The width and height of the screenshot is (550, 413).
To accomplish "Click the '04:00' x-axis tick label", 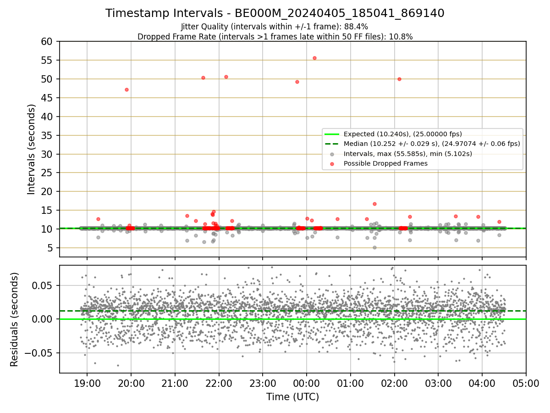I will tap(482, 384).
